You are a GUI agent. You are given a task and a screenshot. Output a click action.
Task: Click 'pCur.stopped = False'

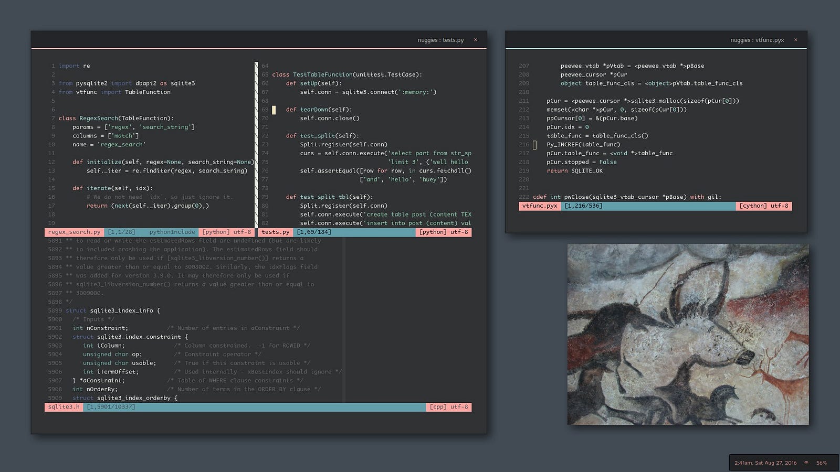582,162
